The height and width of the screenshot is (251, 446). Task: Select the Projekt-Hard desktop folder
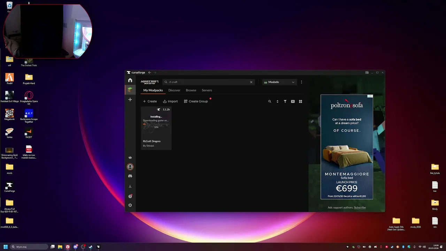29,79
